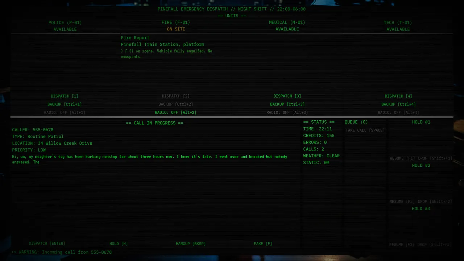Drop held call via DROP [Shift+F1]
Viewport: 464px width, 261px height.
click(x=435, y=158)
